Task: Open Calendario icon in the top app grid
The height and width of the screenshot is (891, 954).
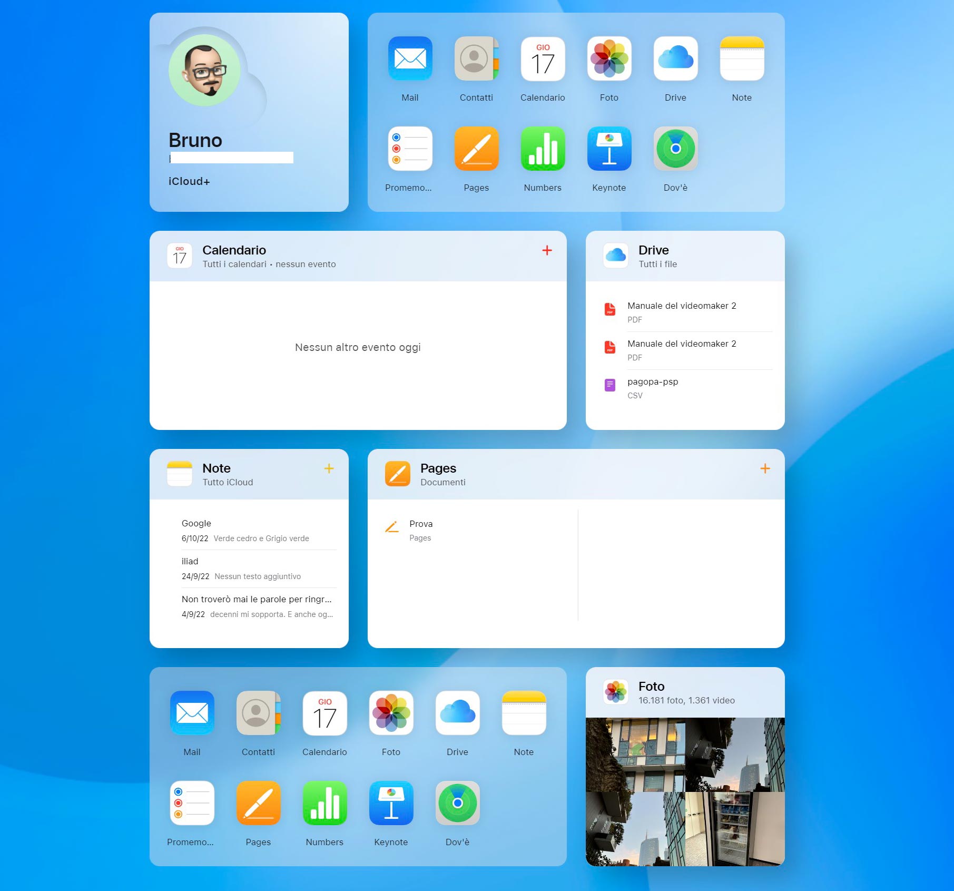Action: (543, 58)
